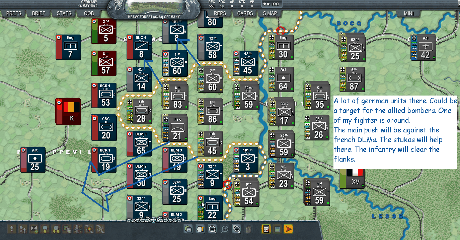460x240 pixels.
Task: Click the hand-over-hex icon
Action: pyautogui.click(x=67, y=229)
